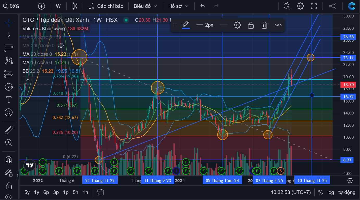Click the orange S event marker
360x200 pixels.
281,171
